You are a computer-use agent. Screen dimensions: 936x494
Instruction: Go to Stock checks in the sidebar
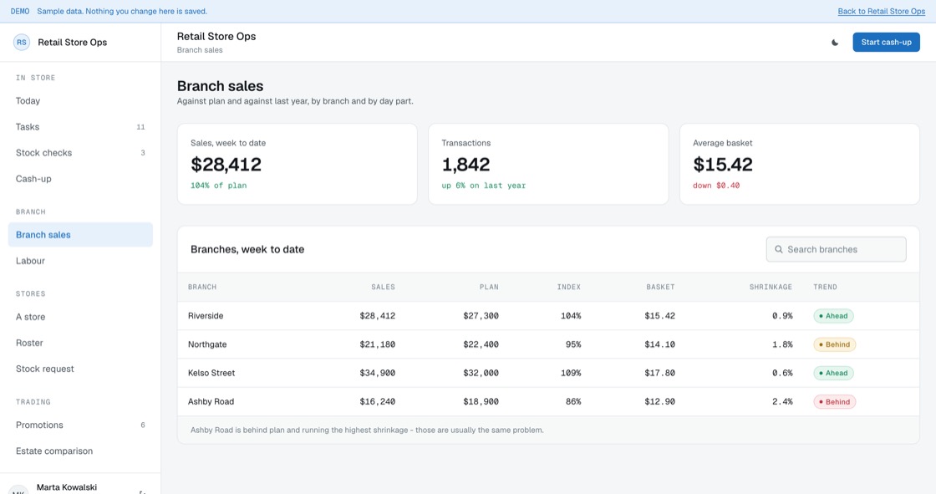[x=80, y=153]
